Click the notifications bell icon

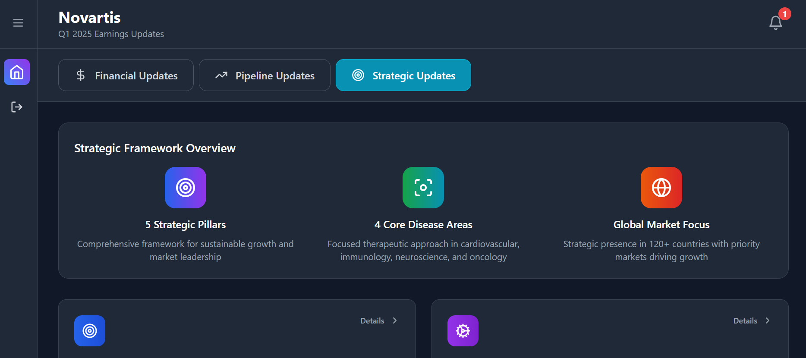pos(775,23)
